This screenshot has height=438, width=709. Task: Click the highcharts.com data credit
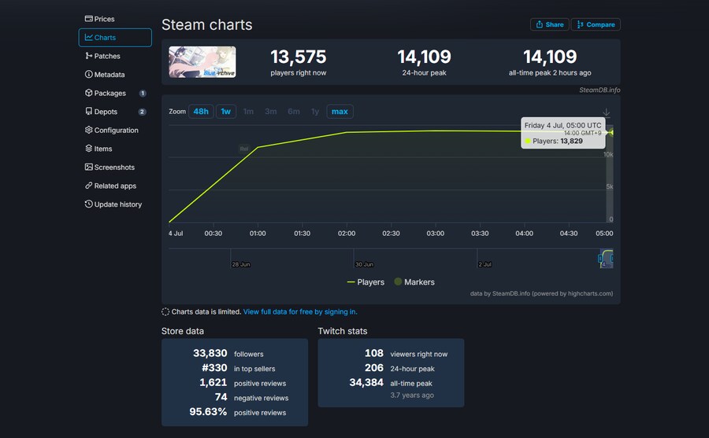click(x=542, y=293)
